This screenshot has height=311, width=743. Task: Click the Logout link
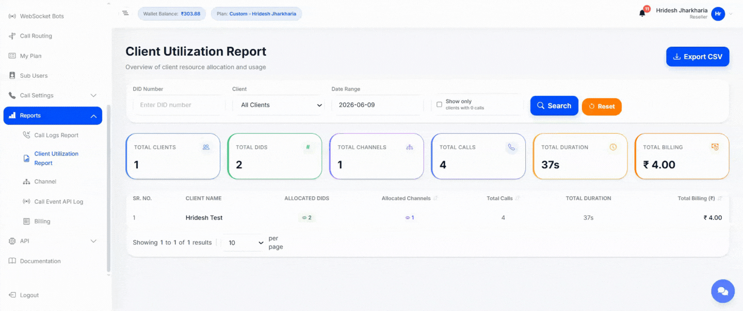[x=29, y=295]
